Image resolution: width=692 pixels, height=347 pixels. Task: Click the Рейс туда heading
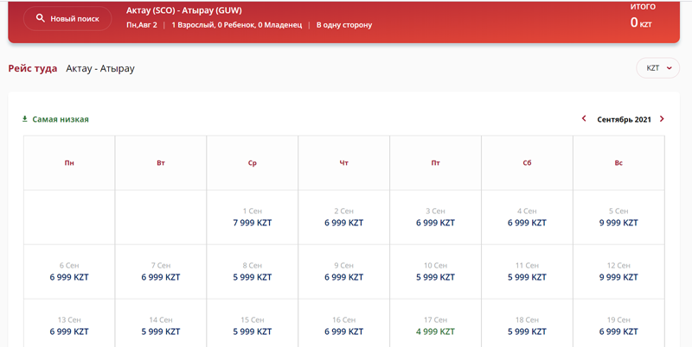coord(33,68)
